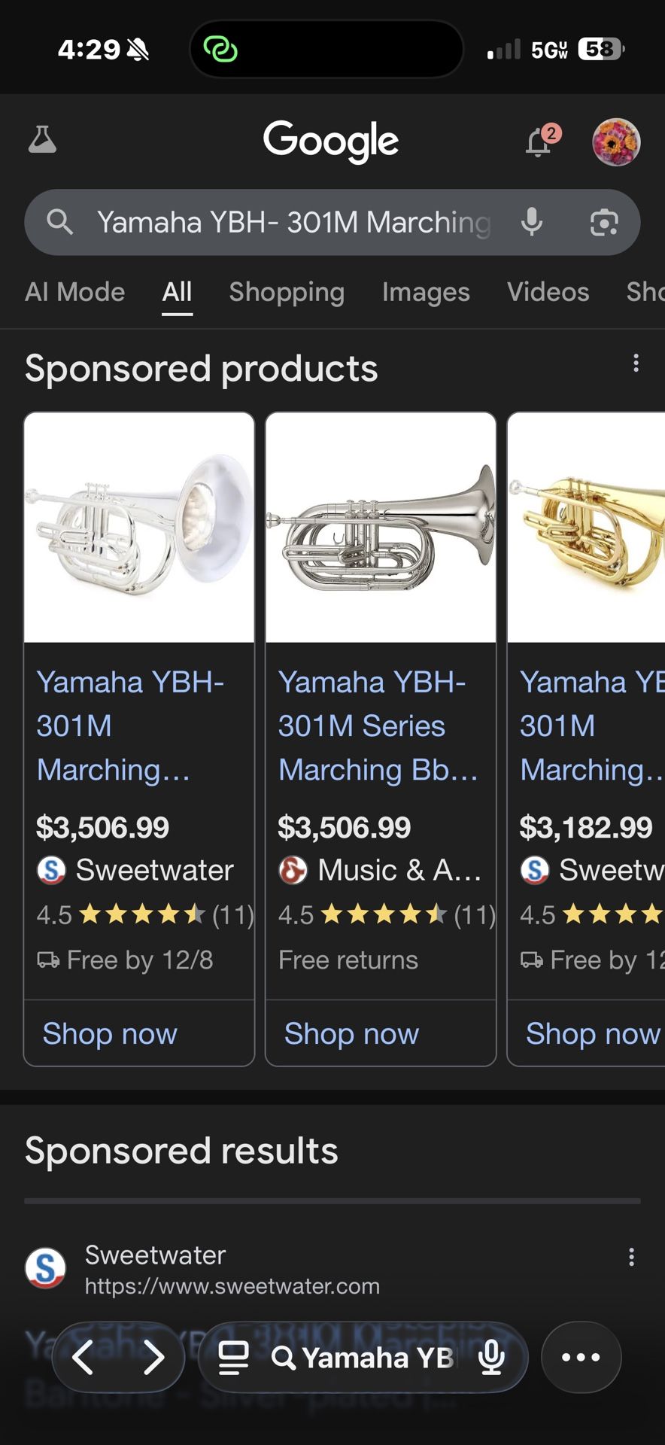Open browser more options ellipsis button
This screenshot has height=1445, width=665.
(581, 1358)
